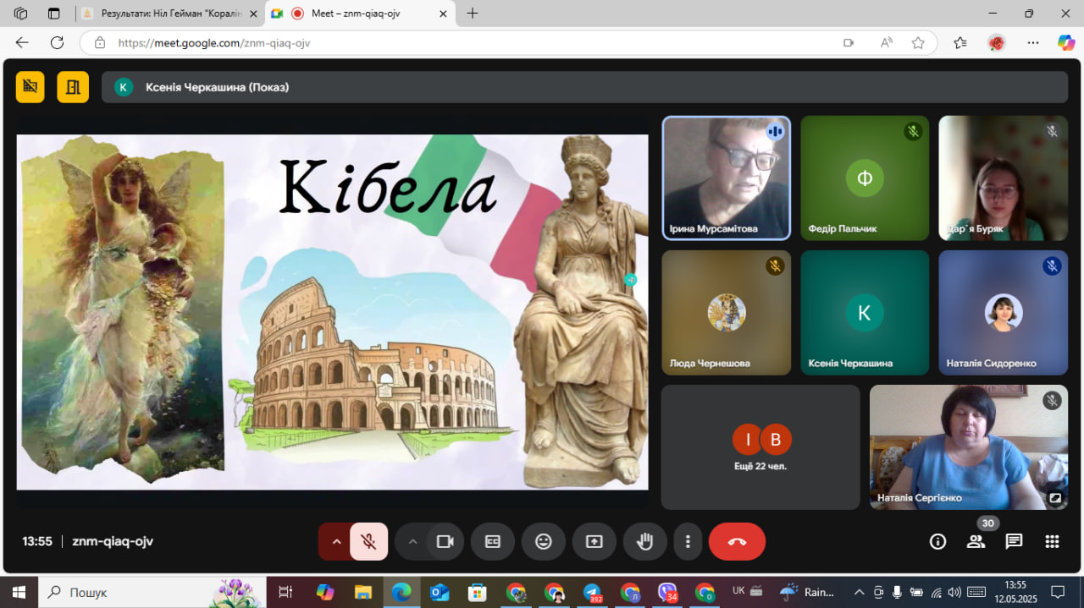
Task: Click camera permission icon in address bar
Action: (849, 42)
